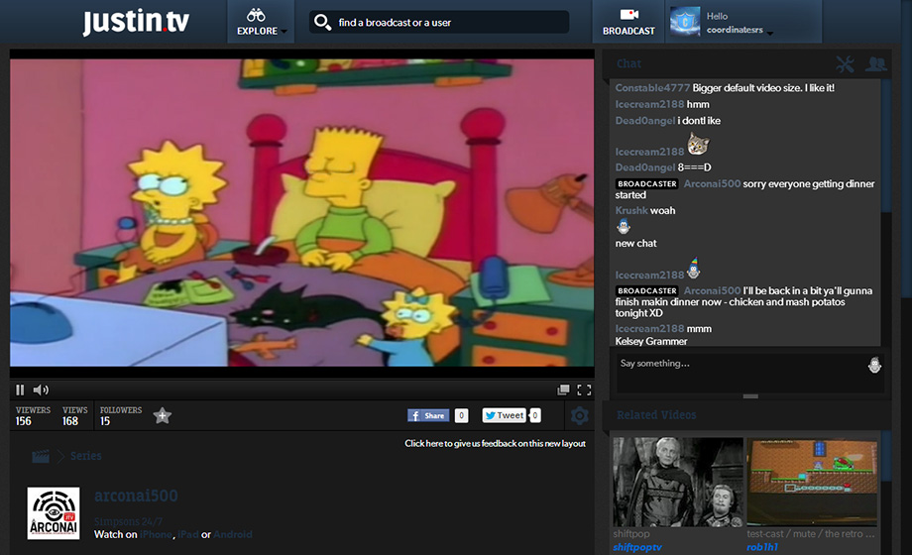Screen dimensions: 912x555
Task: Show chat viewer list icon
Action: pos(875,64)
